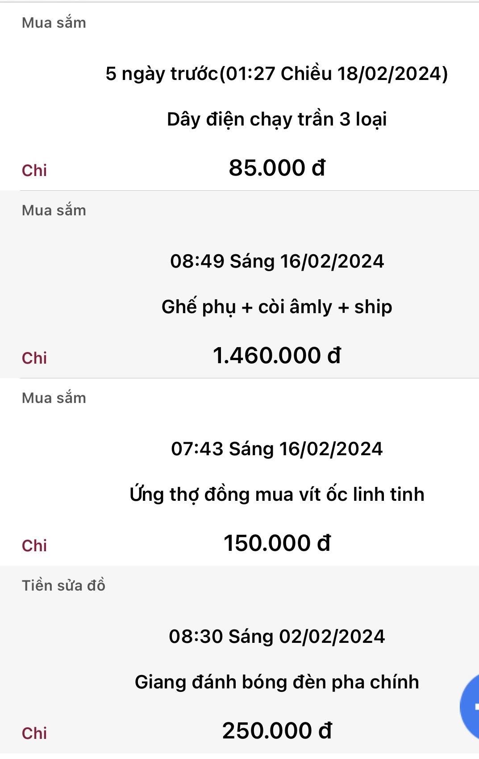Tap the 'Tiền sửa đồ' category label
Screen dimensions: 479x759
(64, 586)
